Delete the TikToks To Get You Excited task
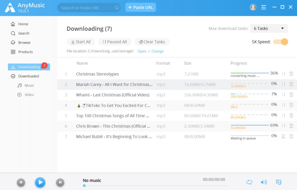The height and width of the screenshot is (190, 297). tap(291, 105)
